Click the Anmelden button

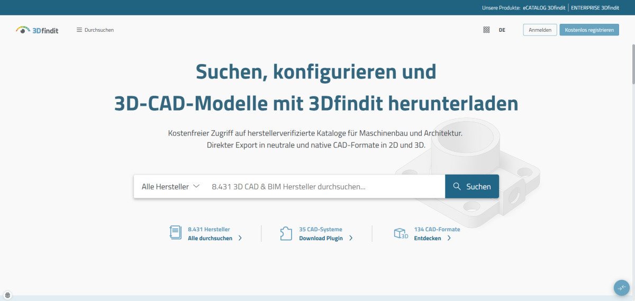coord(540,30)
